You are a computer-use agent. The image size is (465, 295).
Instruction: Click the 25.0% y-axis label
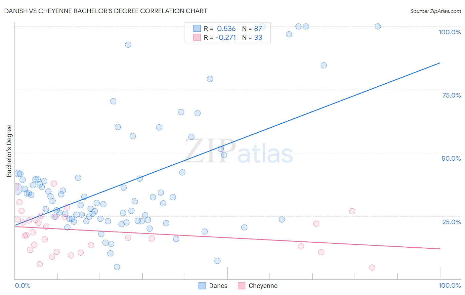click(451, 222)
